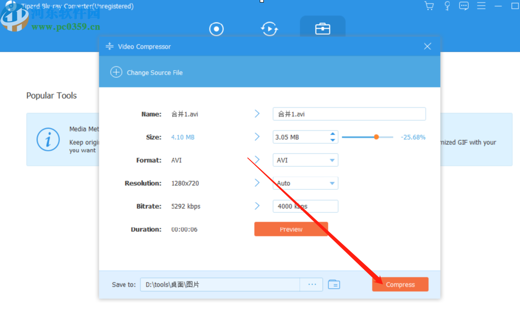The width and height of the screenshot is (520, 325).
Task: Click the Popular Tools heading
Action: click(x=51, y=95)
